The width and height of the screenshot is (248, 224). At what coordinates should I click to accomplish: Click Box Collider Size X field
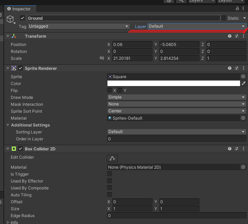132,209
